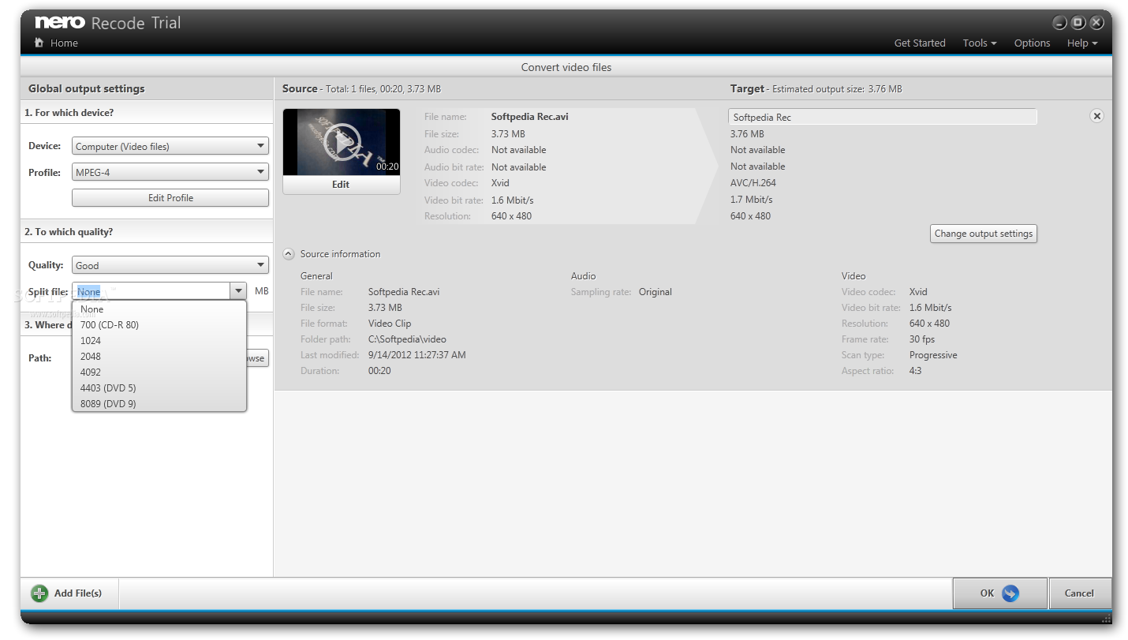The height and width of the screenshot is (640, 1128).
Task: Click the source Resolution 640 x 480 value
Action: 511,216
